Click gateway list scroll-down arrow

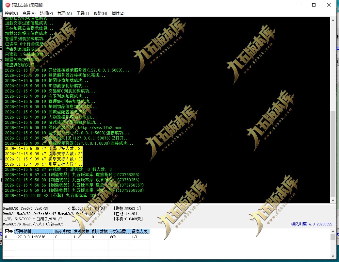point(333,256)
